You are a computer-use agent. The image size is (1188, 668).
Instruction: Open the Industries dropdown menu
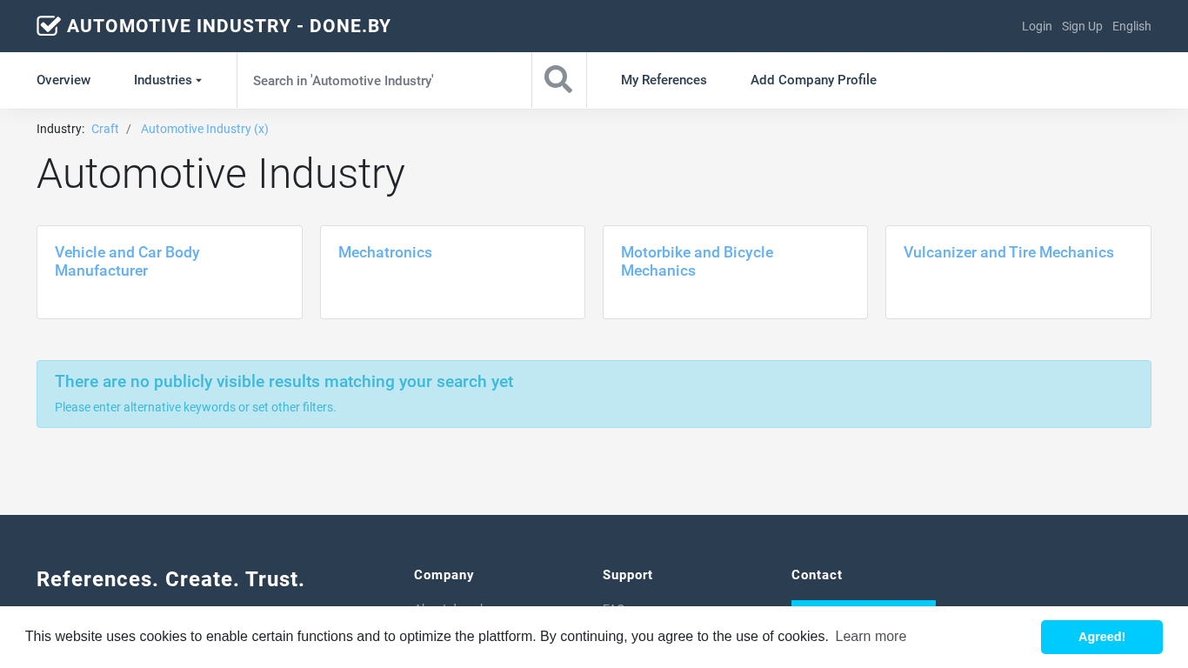click(167, 80)
